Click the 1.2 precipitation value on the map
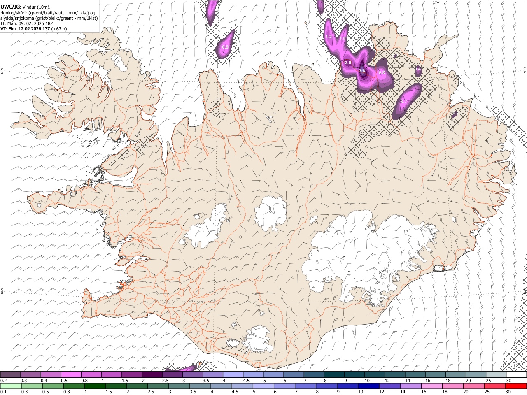Image resolution: width=527 pixels, height=395 pixels. click(x=329, y=37)
